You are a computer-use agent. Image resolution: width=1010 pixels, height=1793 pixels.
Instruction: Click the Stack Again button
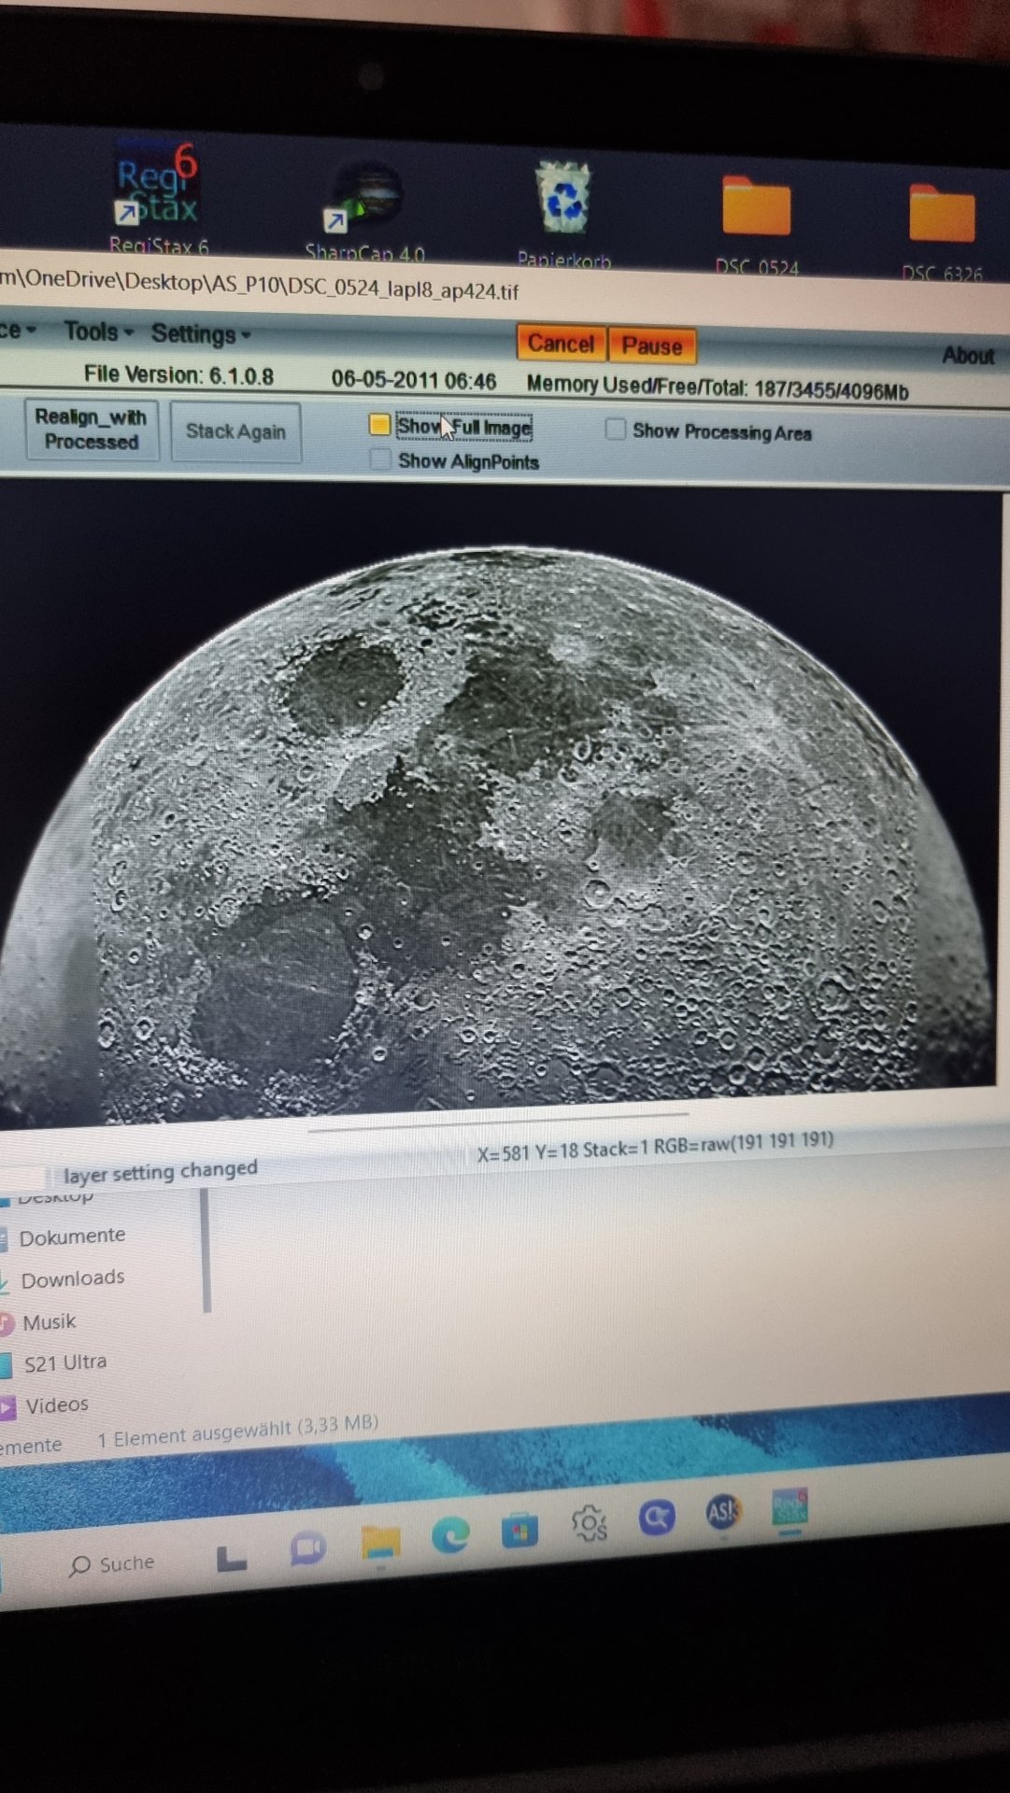(235, 431)
